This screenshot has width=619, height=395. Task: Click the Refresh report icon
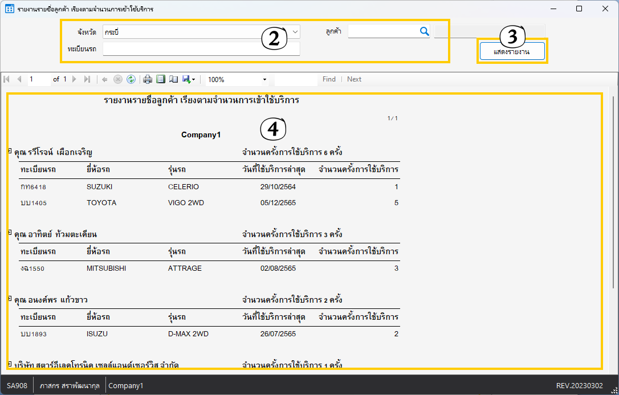click(x=131, y=79)
